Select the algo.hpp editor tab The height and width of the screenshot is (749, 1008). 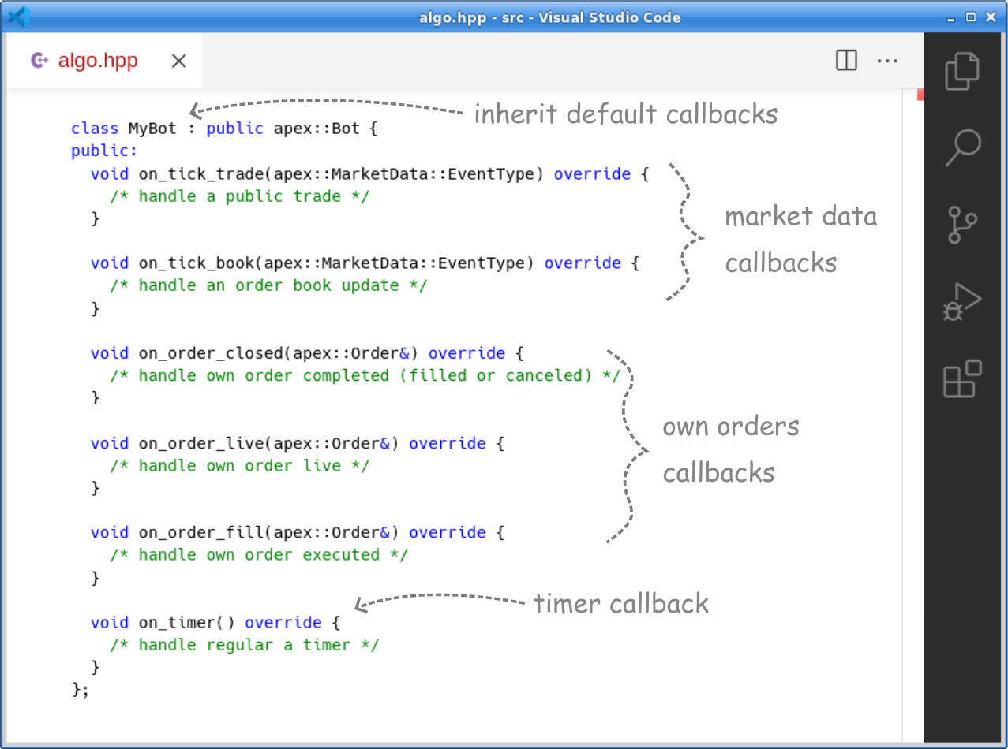tap(98, 61)
